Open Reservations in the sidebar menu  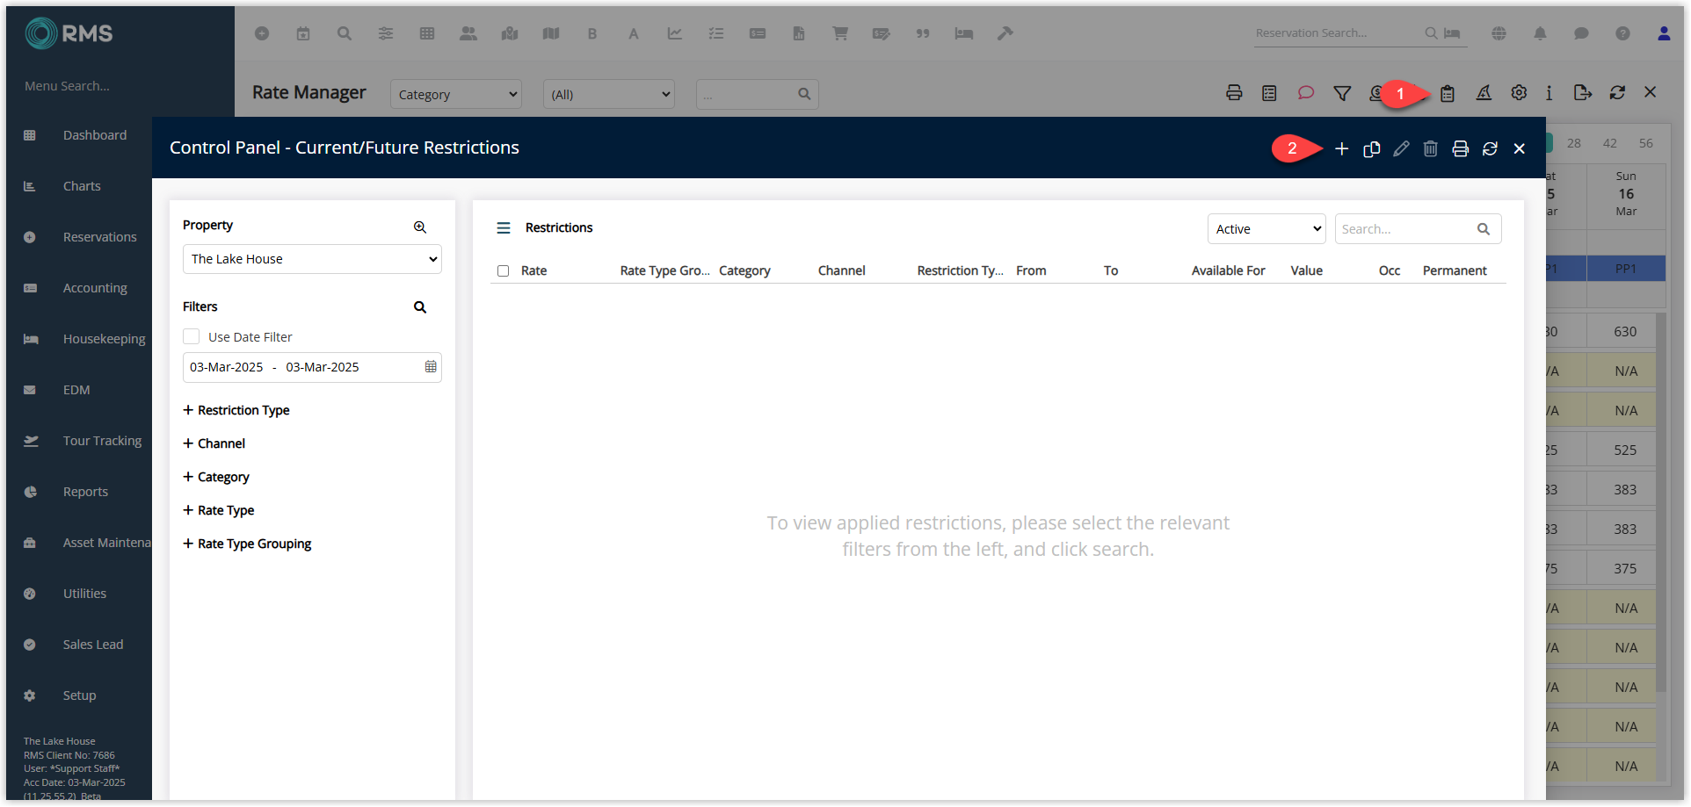(x=100, y=237)
